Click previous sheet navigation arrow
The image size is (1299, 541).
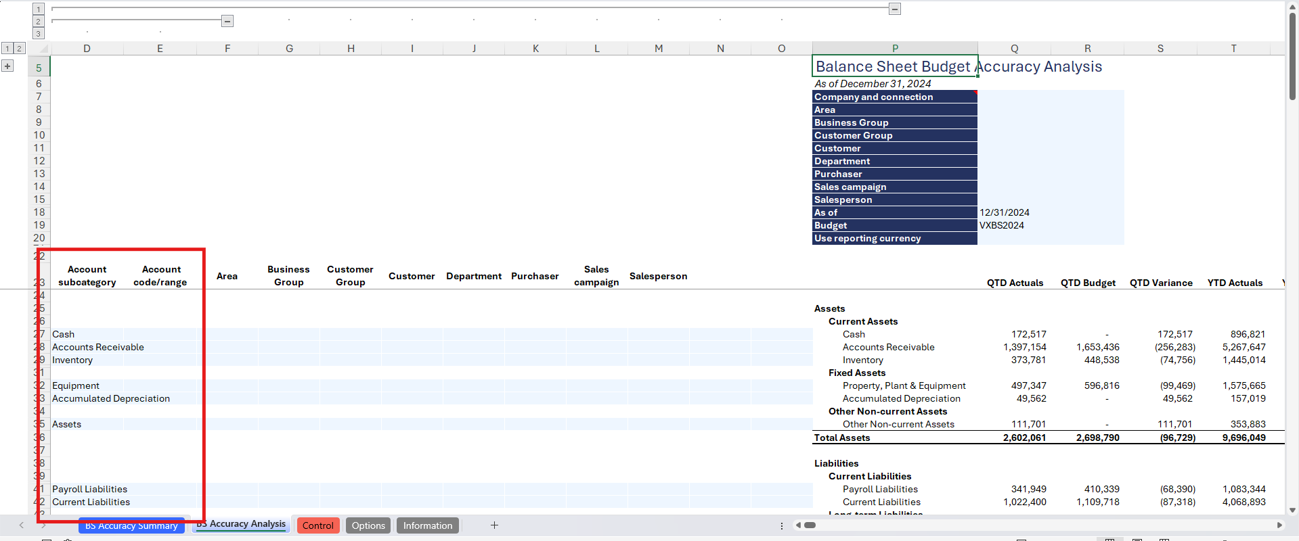point(22,525)
